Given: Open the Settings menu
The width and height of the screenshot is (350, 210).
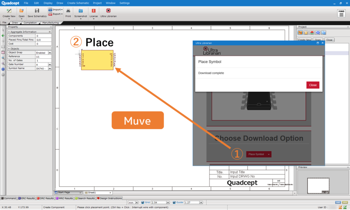Looking at the screenshot, I should coord(124,3).
